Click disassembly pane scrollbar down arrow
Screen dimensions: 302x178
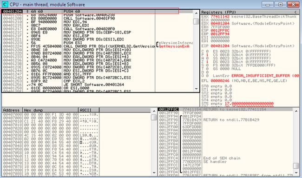pos(196,89)
